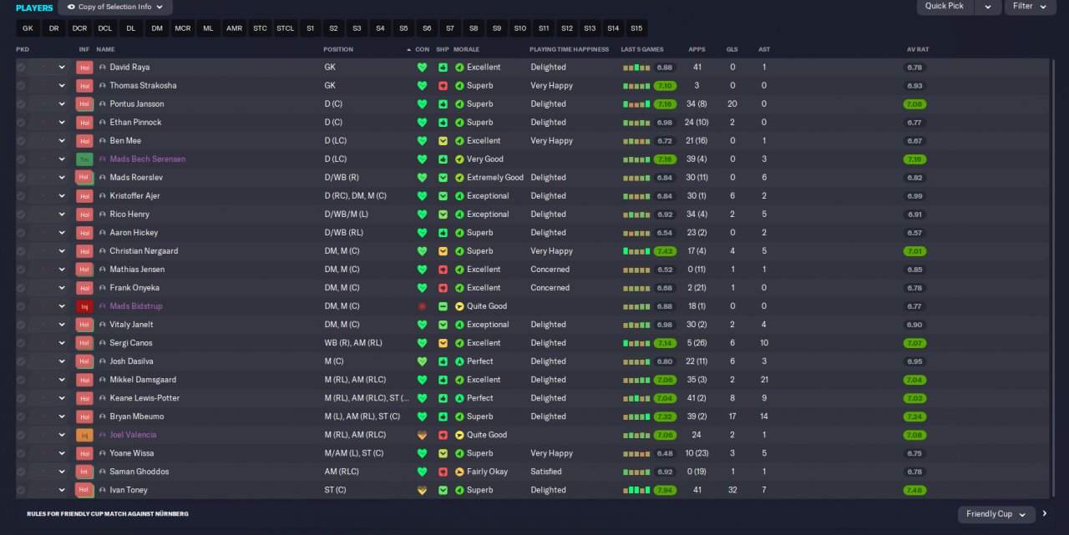Sort by the POSITION column header
This screenshot has height=535, width=1069.
[338, 49]
